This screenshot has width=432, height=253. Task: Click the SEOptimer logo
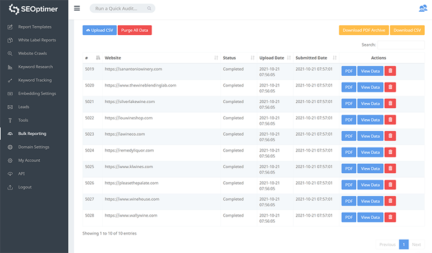point(33,9)
